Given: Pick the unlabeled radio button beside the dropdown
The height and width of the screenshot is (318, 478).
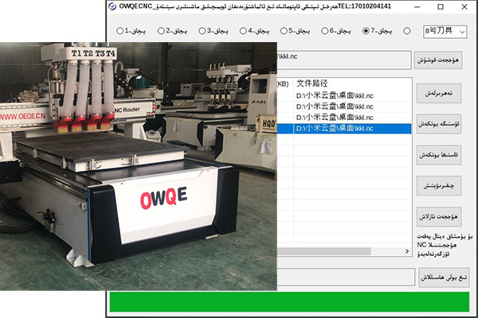Looking at the screenshot, I should [406, 32].
